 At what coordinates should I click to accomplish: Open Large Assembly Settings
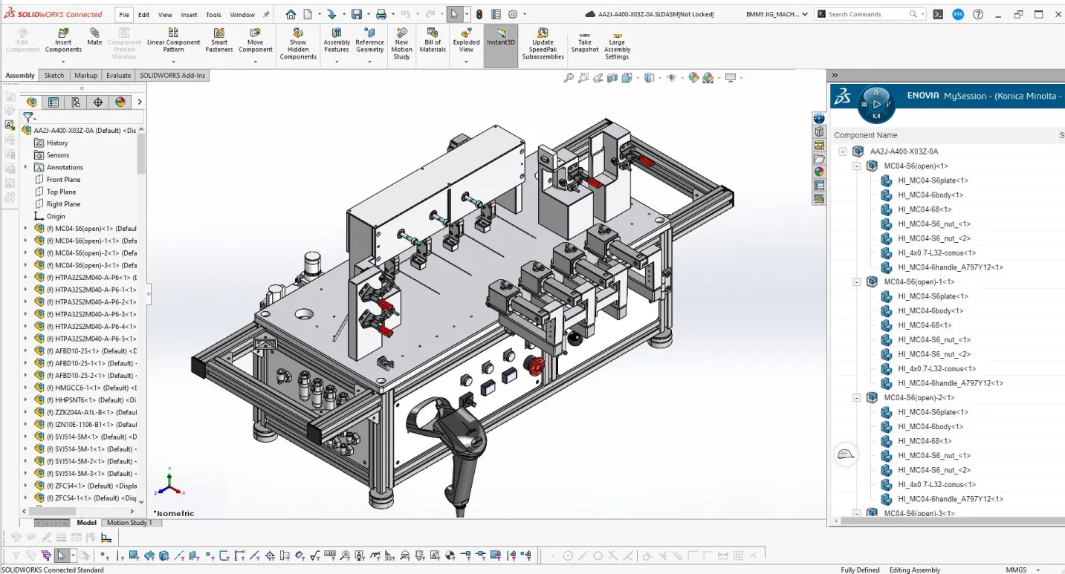[x=617, y=44]
